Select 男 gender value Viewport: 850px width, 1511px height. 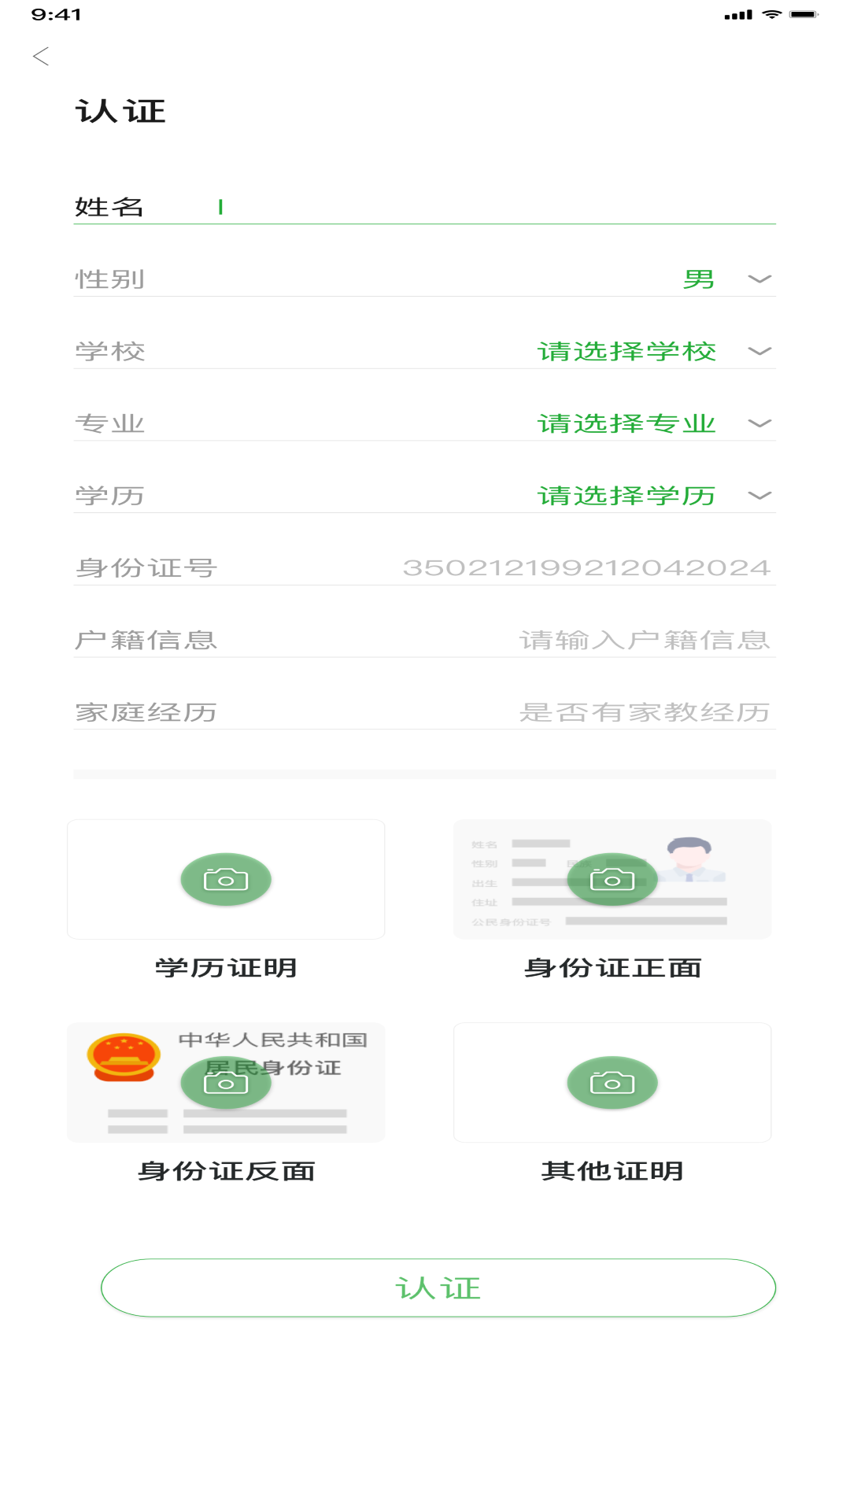pos(699,279)
